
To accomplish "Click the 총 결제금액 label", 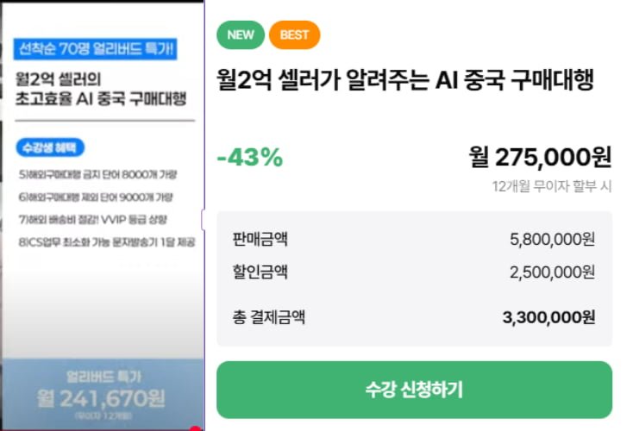I will point(268,317).
